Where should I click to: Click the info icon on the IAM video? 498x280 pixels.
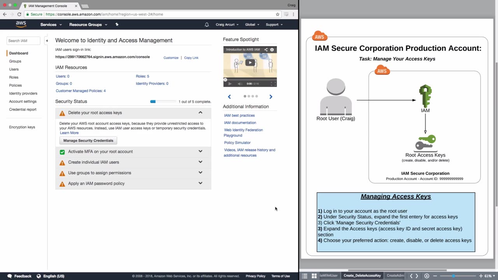point(272,50)
